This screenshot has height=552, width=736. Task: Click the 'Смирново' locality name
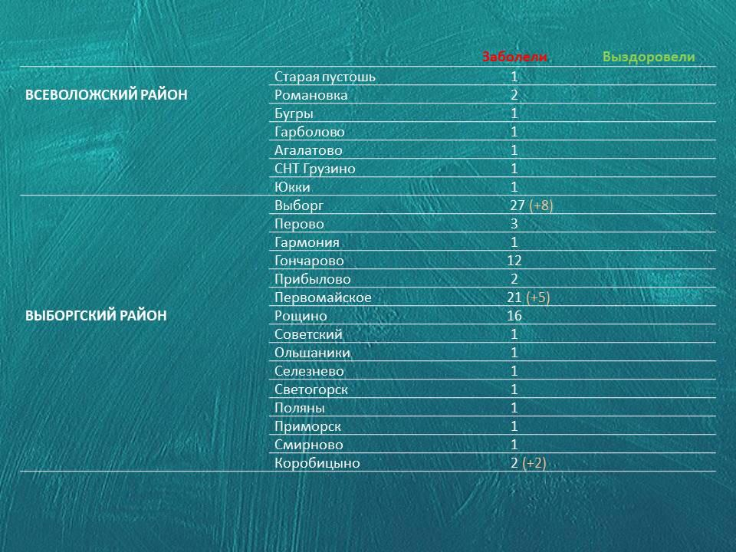308,445
